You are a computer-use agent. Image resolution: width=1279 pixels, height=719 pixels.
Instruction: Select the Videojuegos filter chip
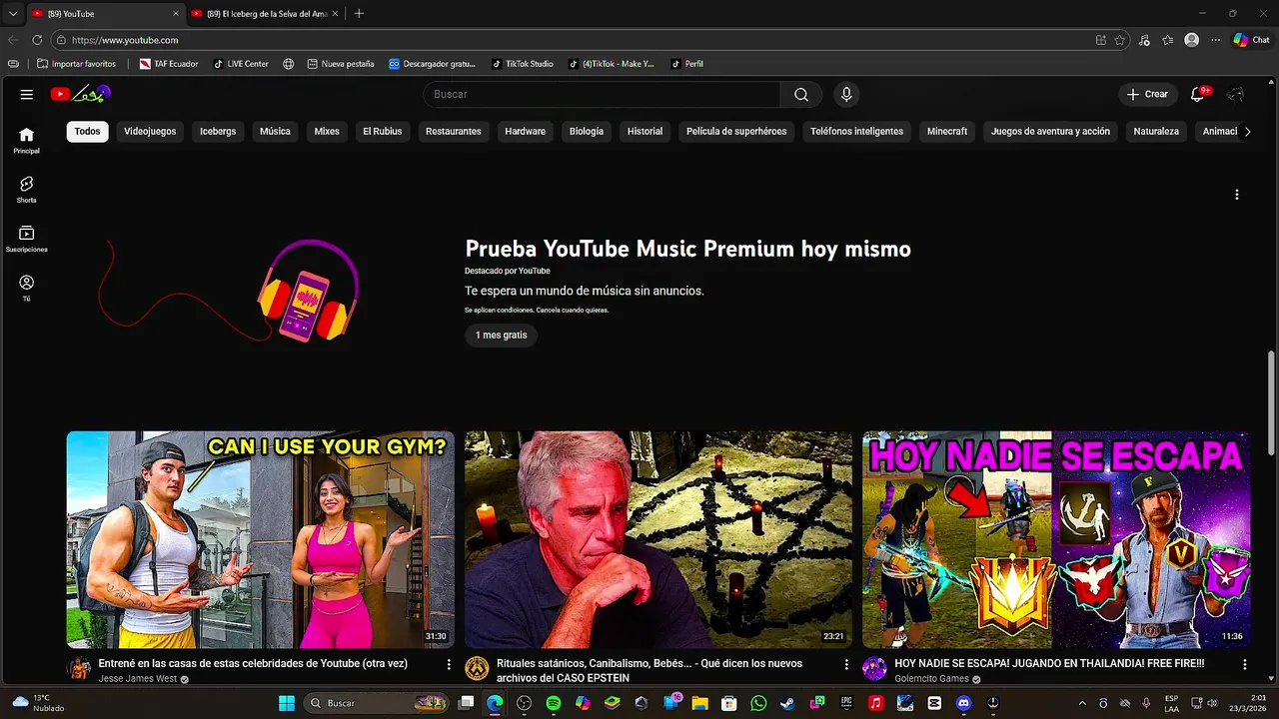point(150,132)
